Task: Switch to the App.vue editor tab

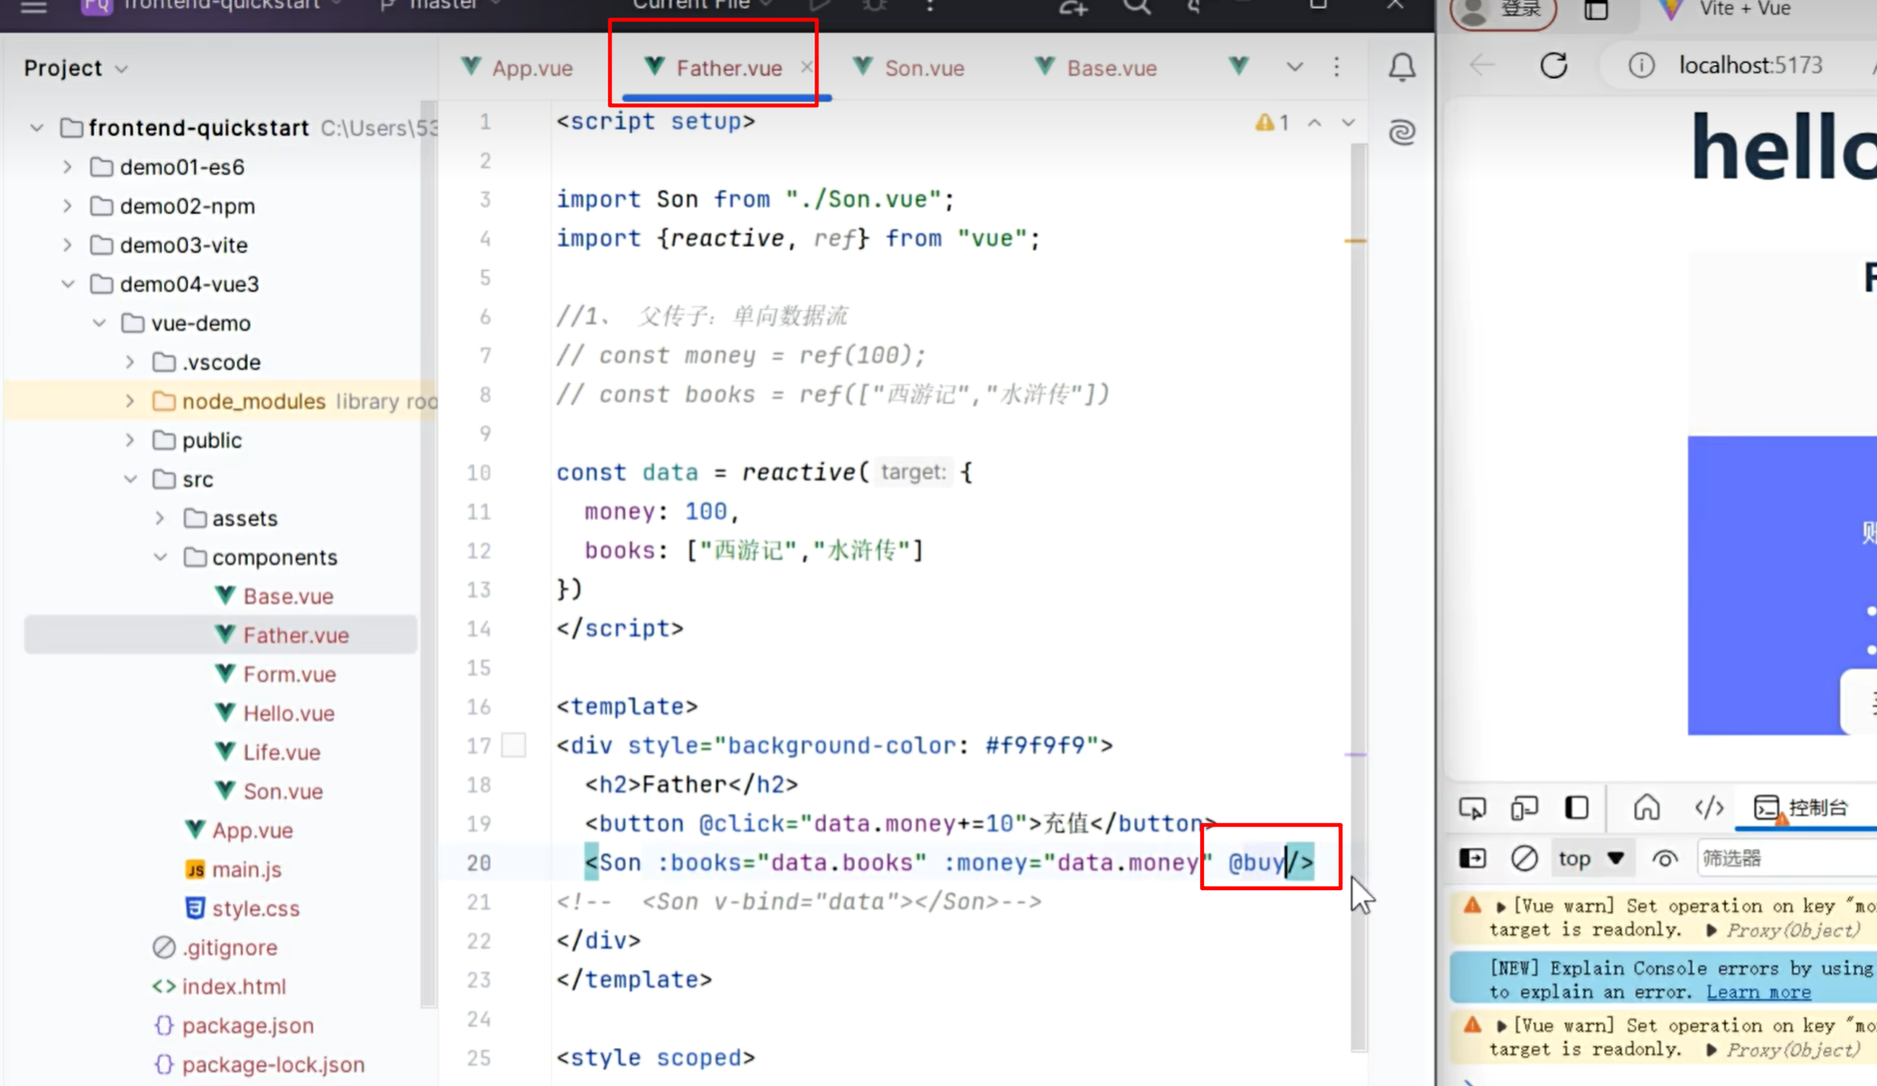Action: pos(516,67)
